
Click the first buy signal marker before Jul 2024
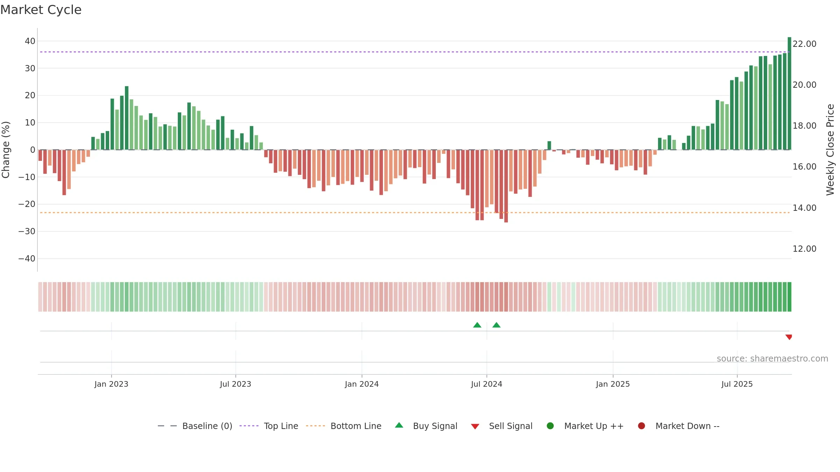pos(477,325)
